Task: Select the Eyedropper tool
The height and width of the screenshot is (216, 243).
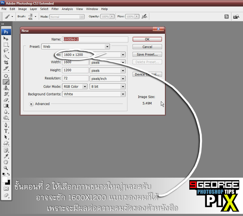Action: (x=6, y=156)
